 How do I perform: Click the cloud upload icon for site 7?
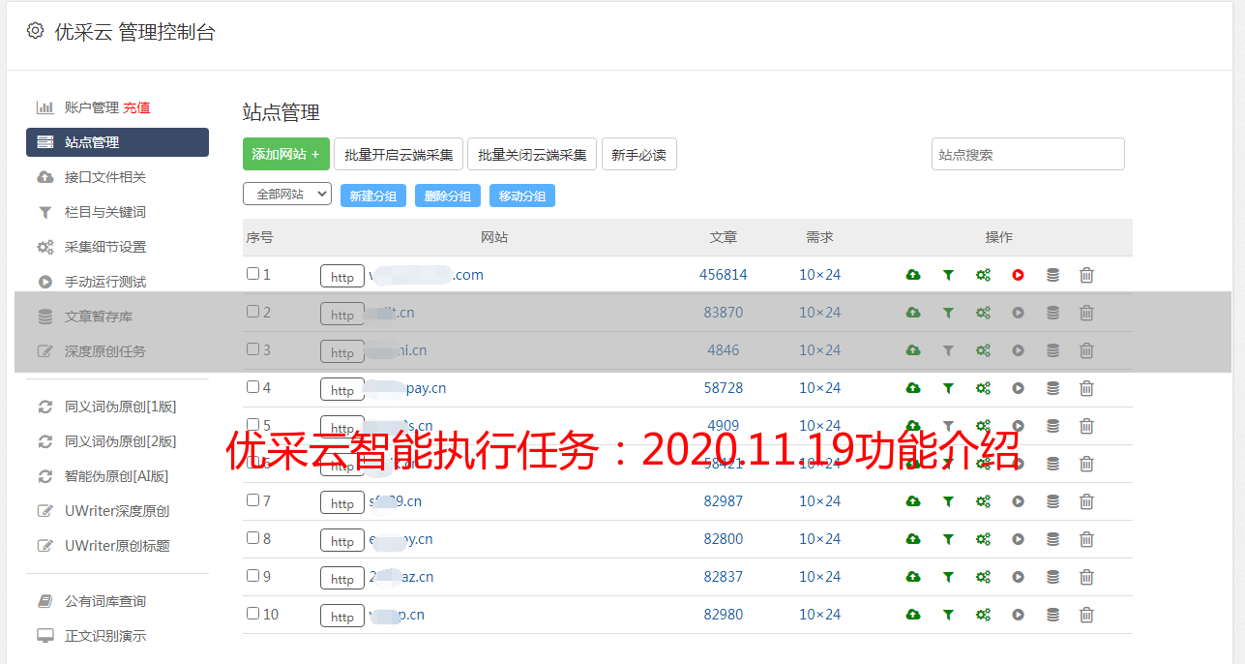(x=913, y=501)
